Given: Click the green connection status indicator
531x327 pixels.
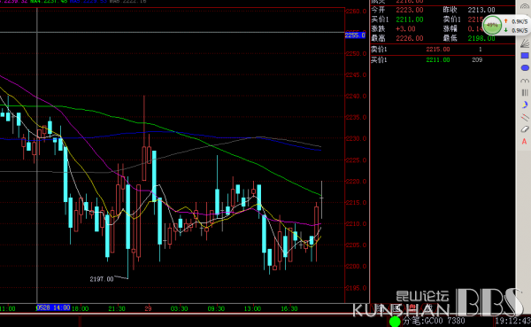Looking at the screenshot, I should tap(395, 321).
